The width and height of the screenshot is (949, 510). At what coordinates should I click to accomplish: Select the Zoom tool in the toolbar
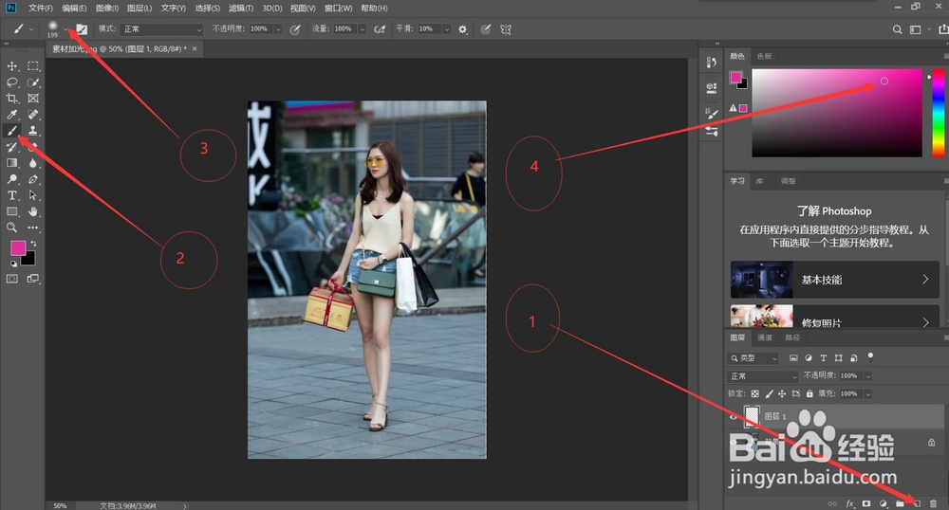(x=12, y=228)
